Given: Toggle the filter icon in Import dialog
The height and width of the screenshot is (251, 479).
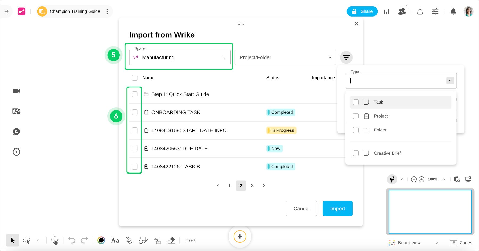Looking at the screenshot, I should tap(346, 57).
